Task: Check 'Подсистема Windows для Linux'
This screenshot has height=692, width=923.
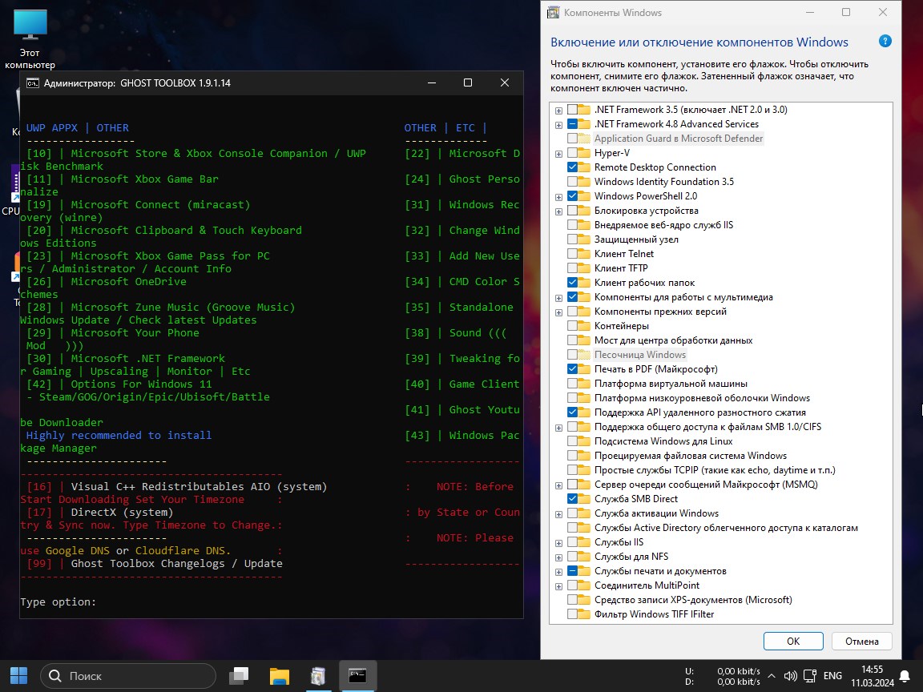Action: (573, 441)
